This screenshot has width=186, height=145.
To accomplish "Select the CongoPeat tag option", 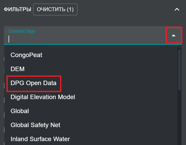I will click(x=26, y=55).
